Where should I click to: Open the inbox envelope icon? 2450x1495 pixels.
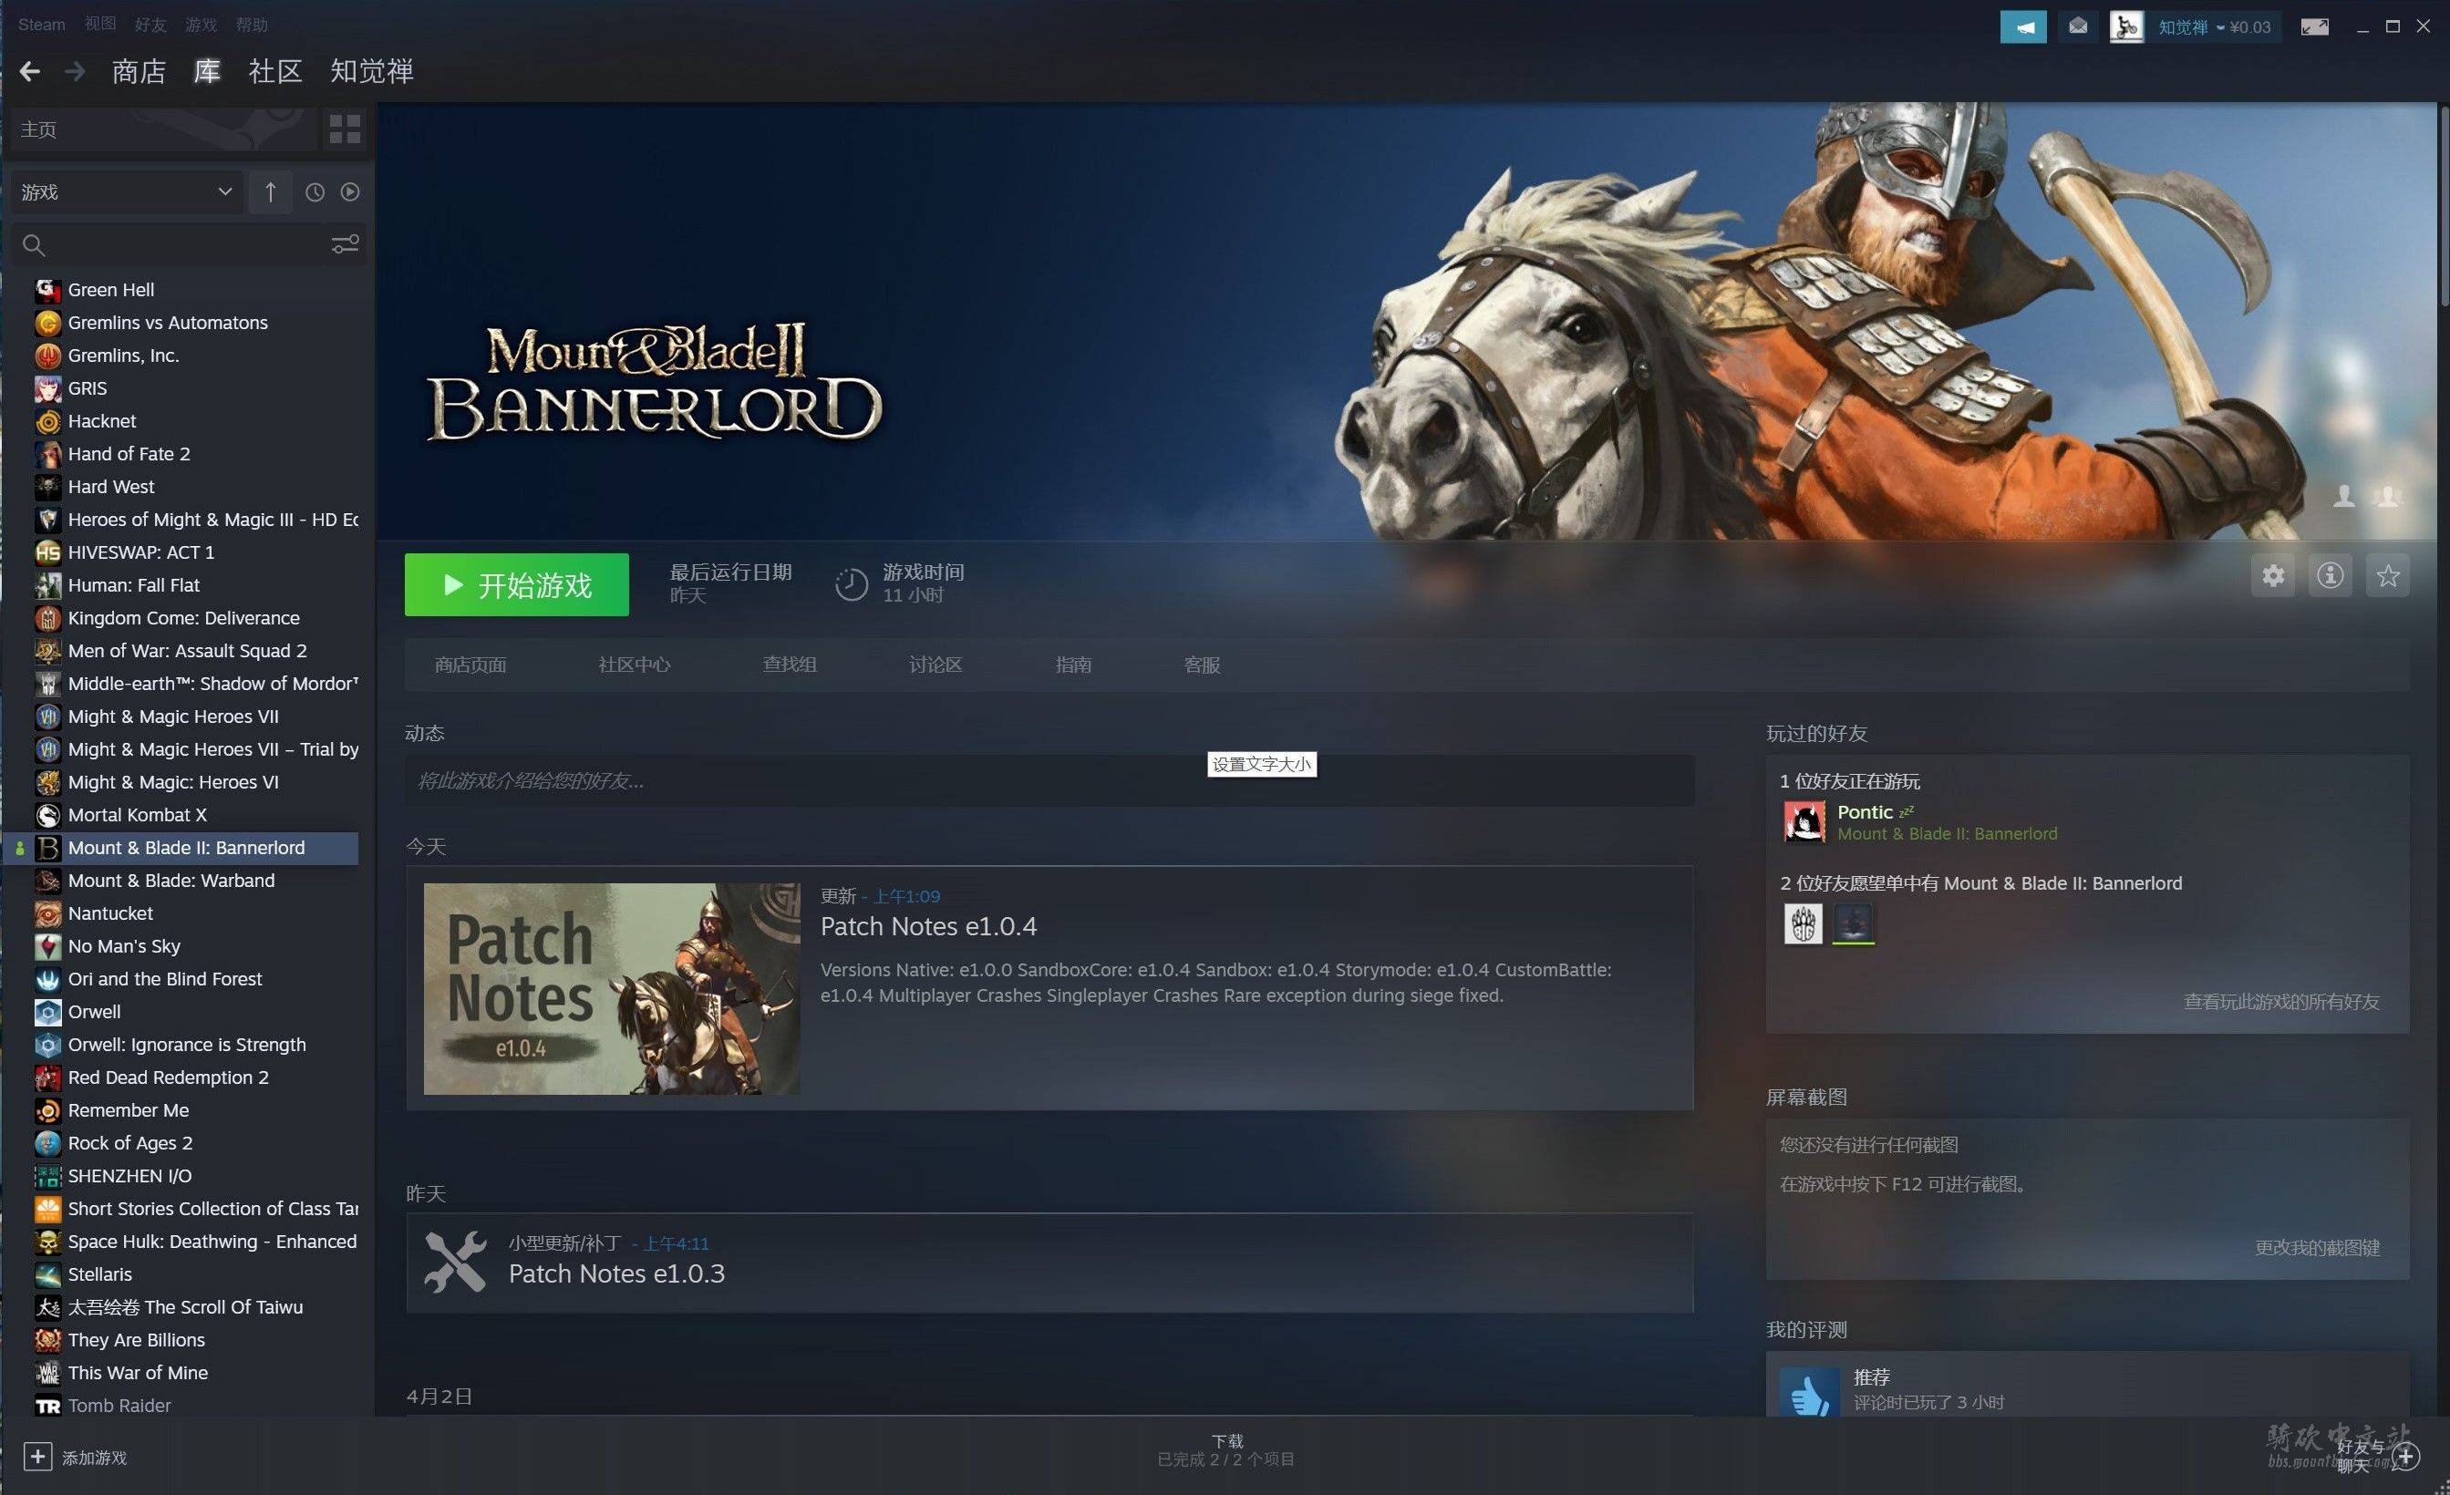2078,26
